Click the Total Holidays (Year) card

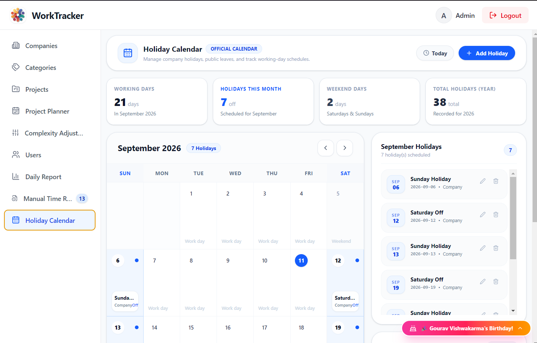[476, 101]
